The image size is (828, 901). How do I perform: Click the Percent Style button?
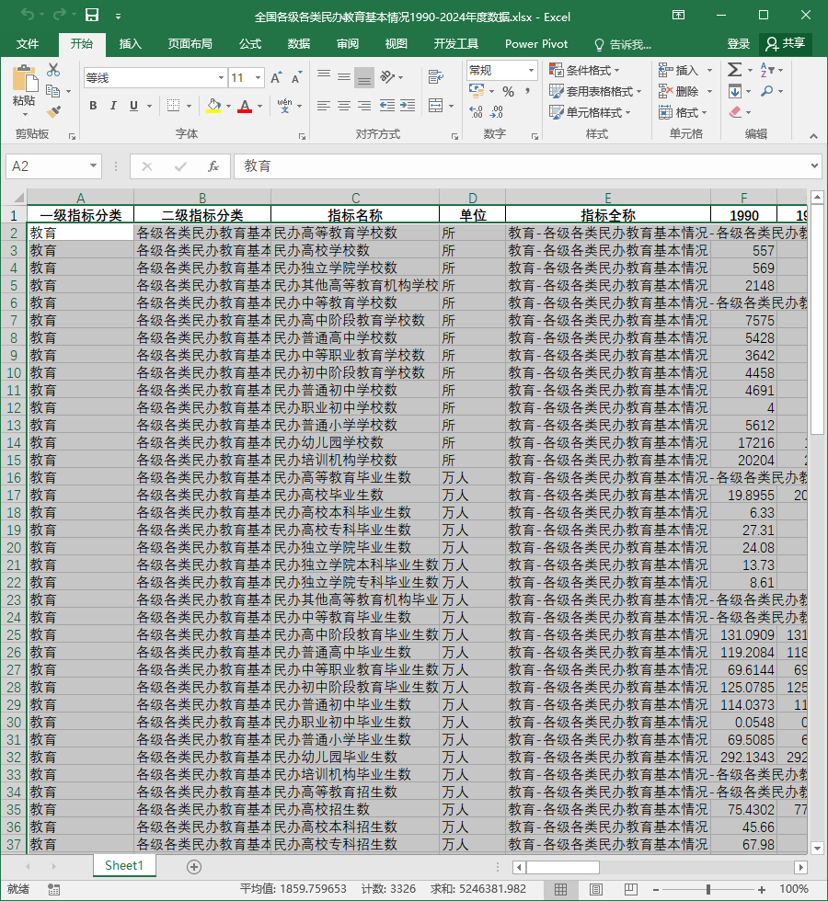point(508,91)
